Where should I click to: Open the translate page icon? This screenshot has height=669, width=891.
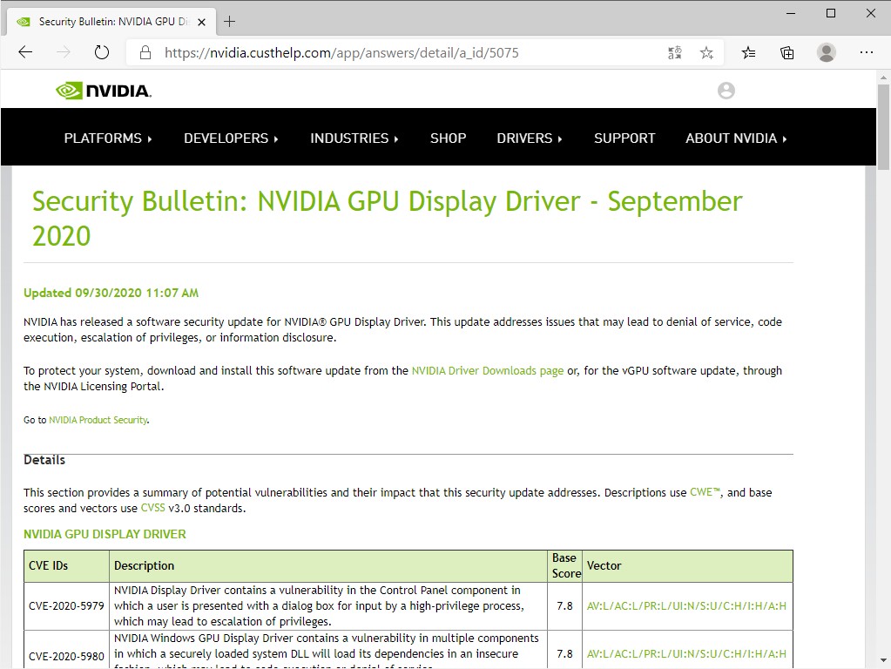pos(674,53)
